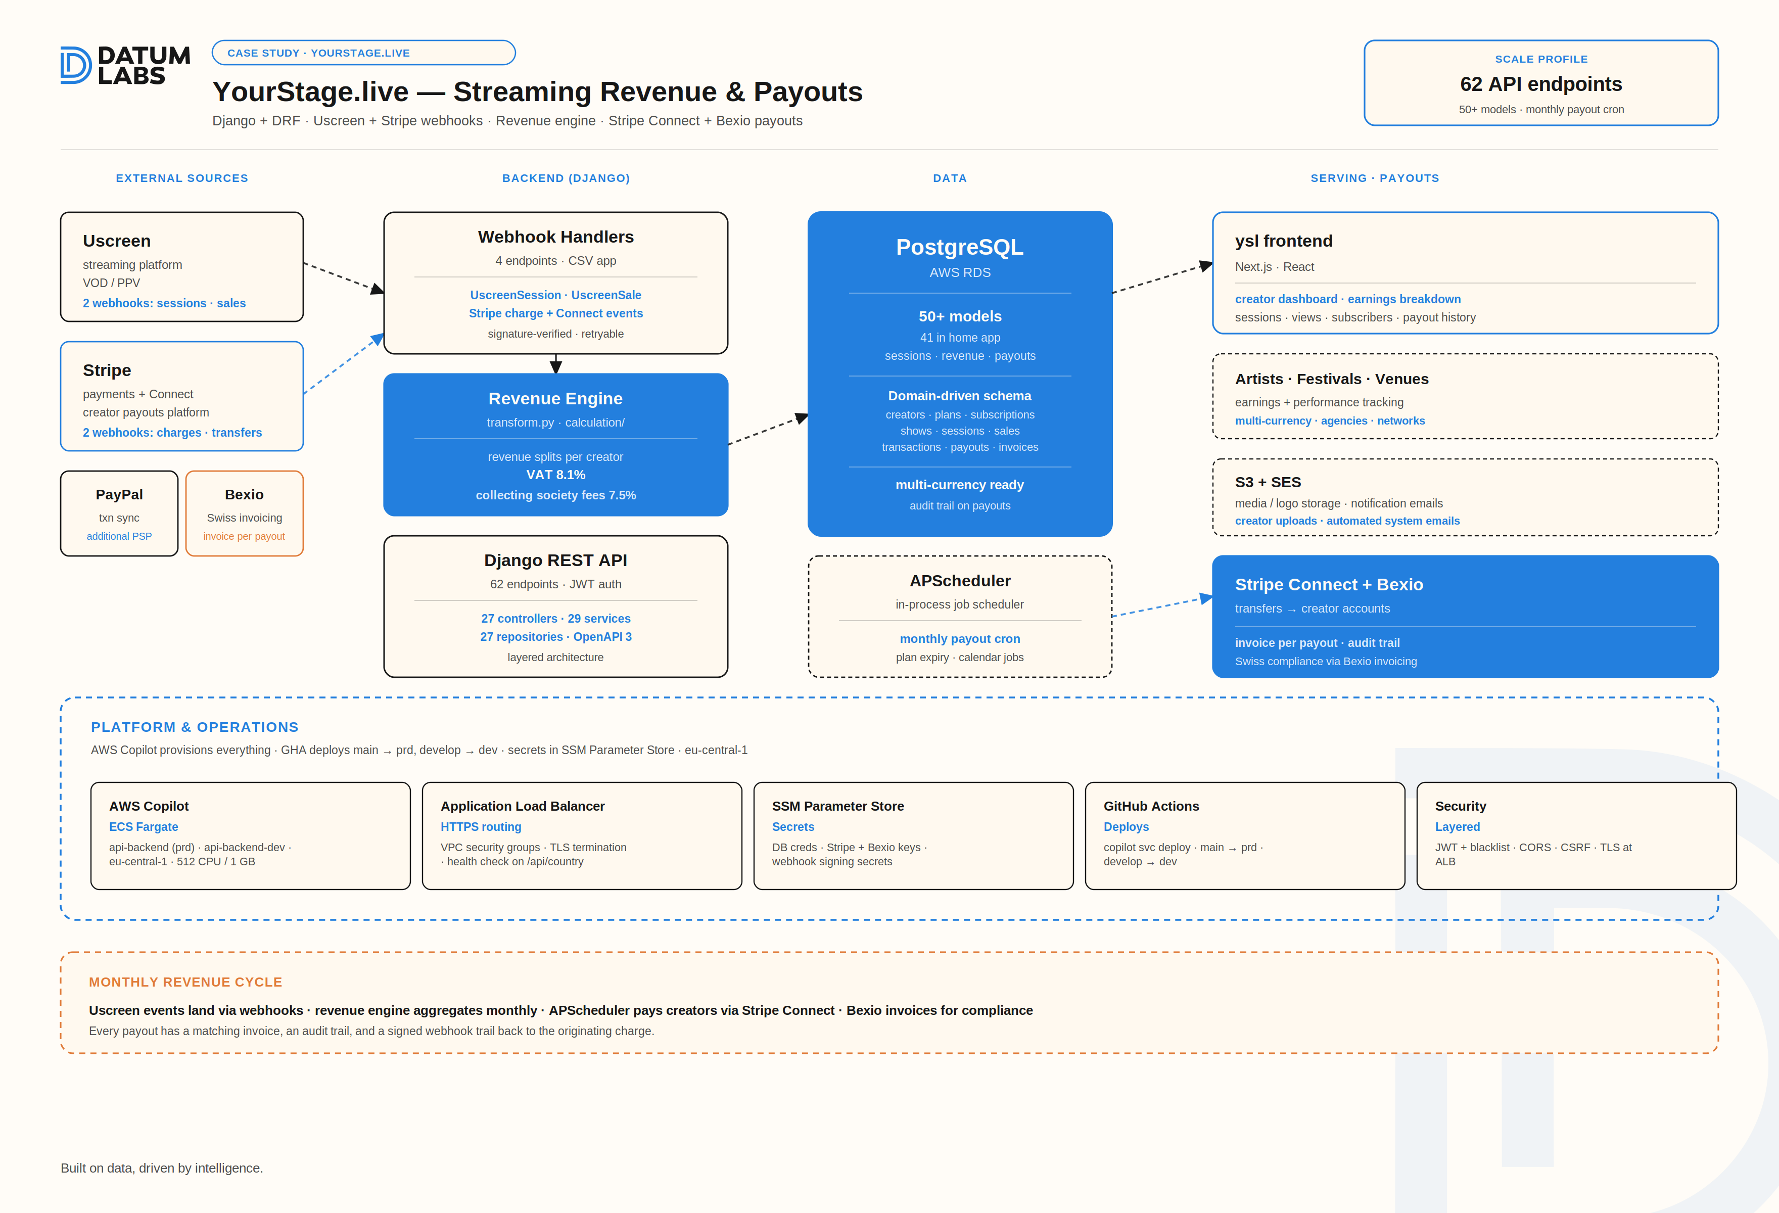Image resolution: width=1779 pixels, height=1213 pixels.
Task: Select '41 in home app' text
Action: pos(960,338)
